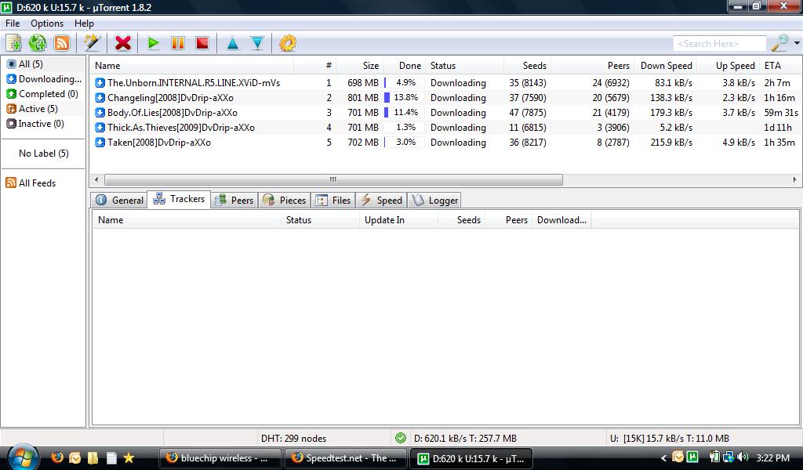Click the Create New Torrent wand icon
803x470 pixels.
pyautogui.click(x=93, y=43)
